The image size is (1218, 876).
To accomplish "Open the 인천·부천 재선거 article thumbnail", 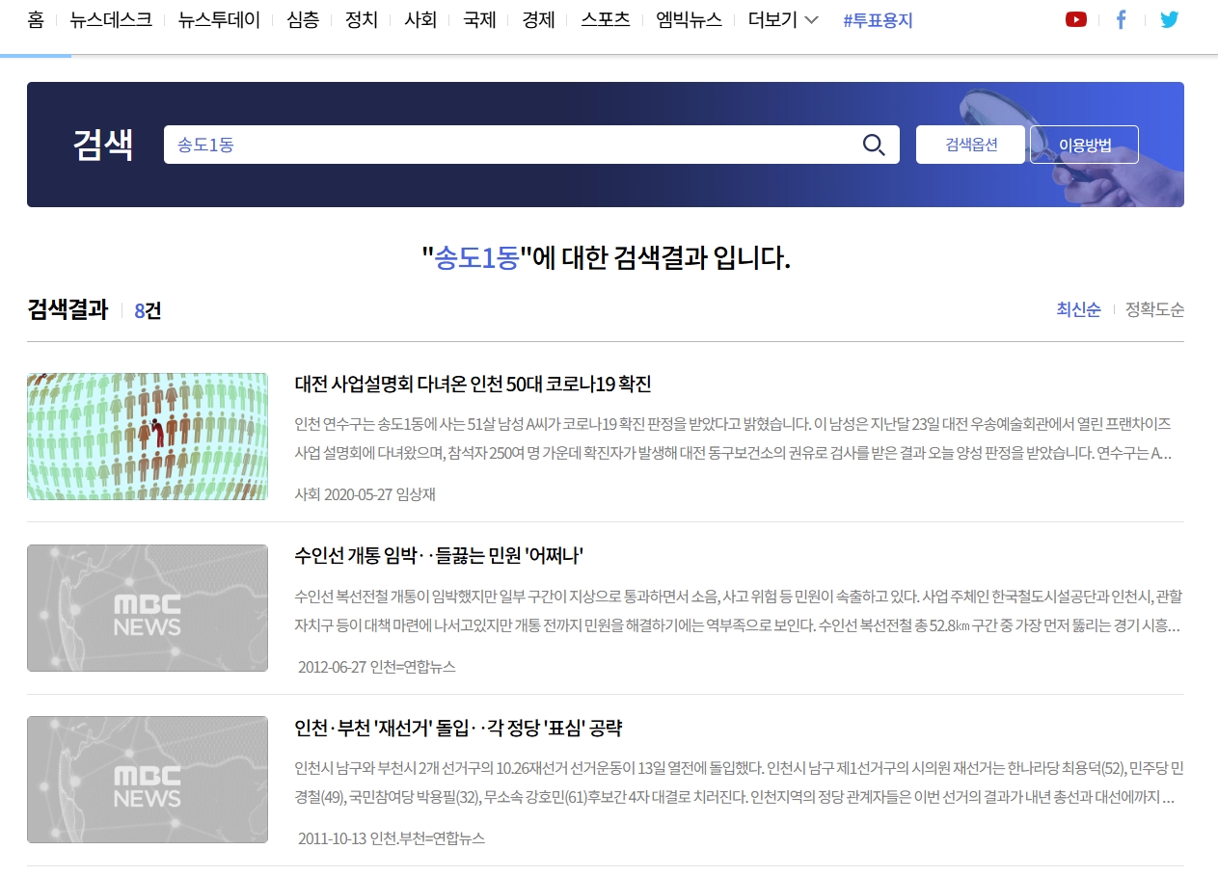I will click(148, 780).
